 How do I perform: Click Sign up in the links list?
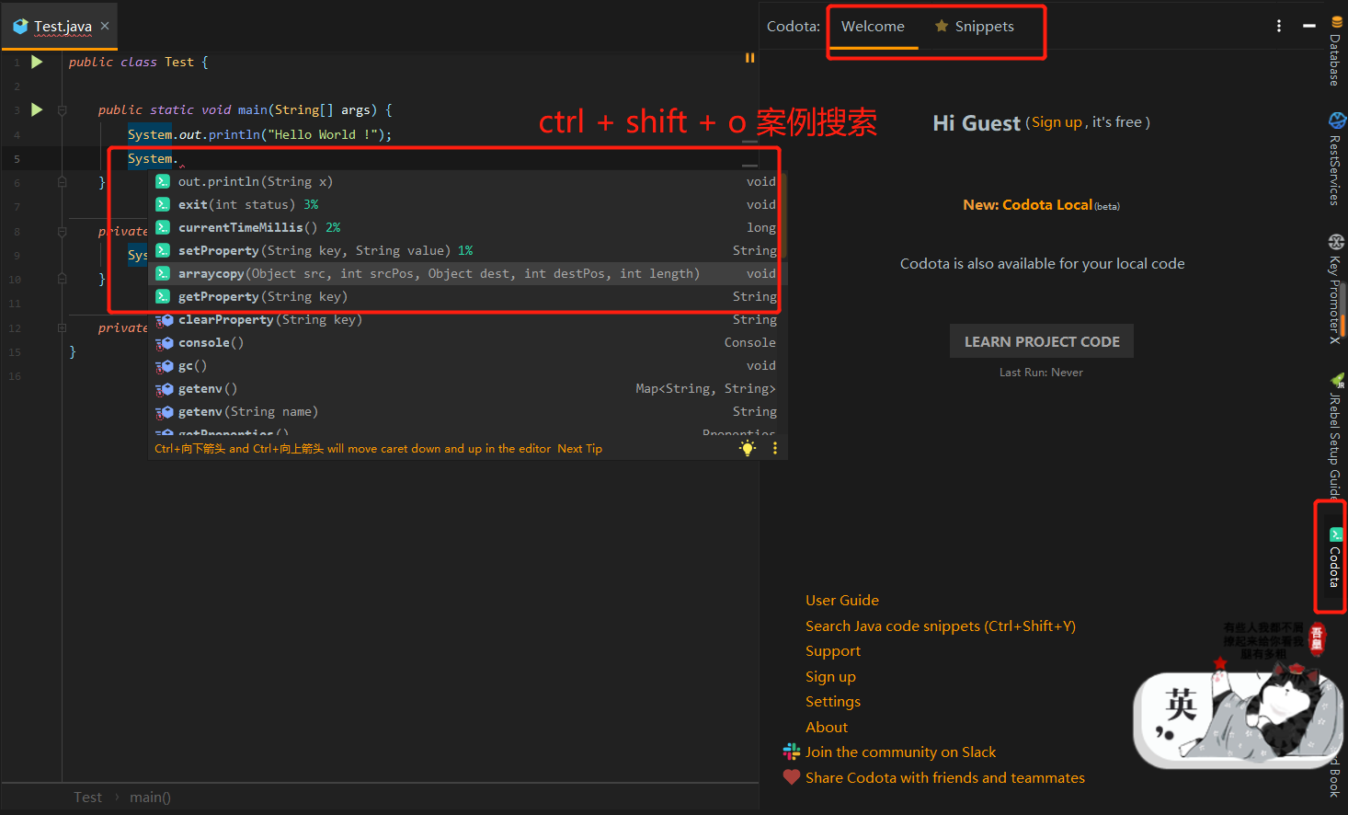830,676
